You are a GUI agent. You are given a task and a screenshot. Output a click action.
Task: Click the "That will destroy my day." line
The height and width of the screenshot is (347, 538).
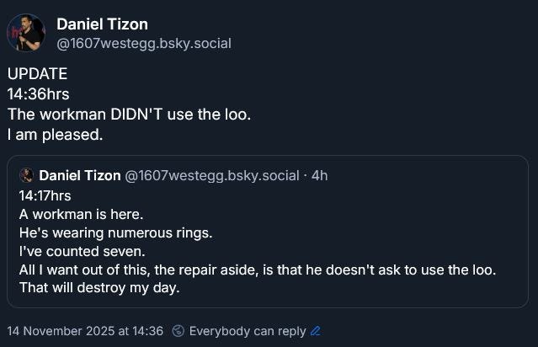click(x=99, y=287)
